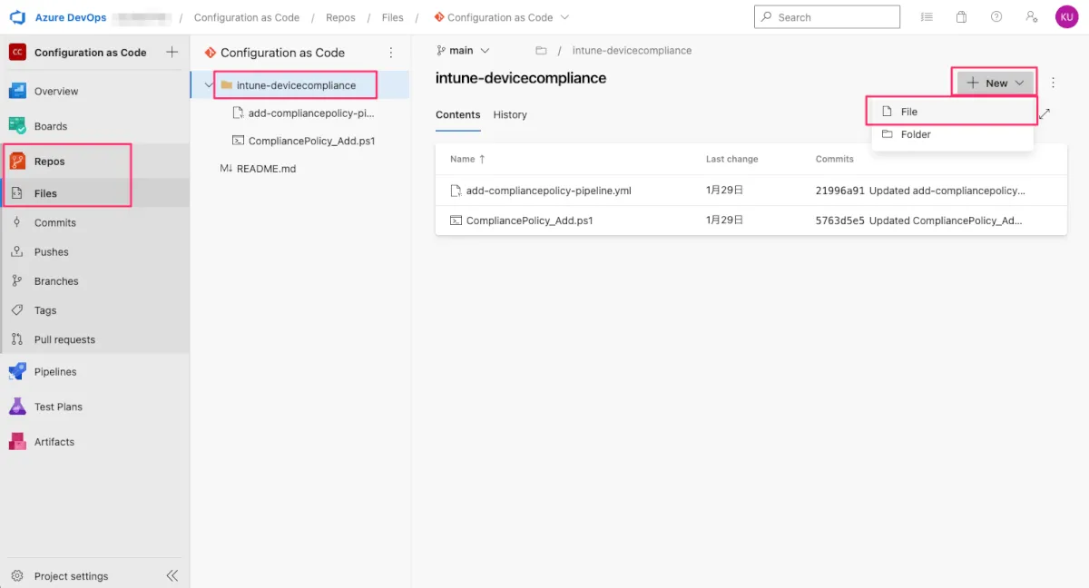
Task: Collapse the sidebar with double chevron
Action: coord(172,576)
